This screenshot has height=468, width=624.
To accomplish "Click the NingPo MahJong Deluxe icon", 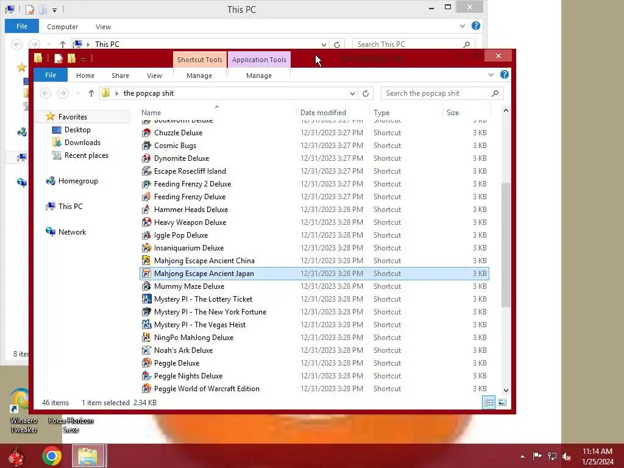I will (146, 338).
